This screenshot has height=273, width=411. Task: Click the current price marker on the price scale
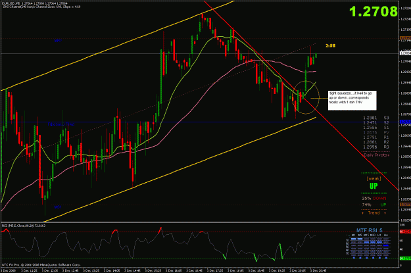tap(405, 53)
